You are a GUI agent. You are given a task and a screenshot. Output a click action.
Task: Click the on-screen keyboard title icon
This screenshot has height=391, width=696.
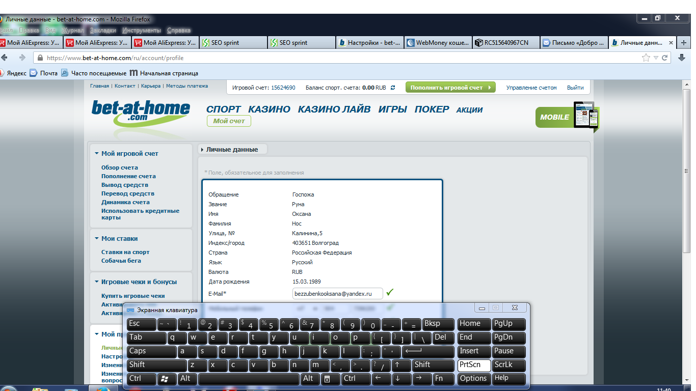pyautogui.click(x=130, y=310)
